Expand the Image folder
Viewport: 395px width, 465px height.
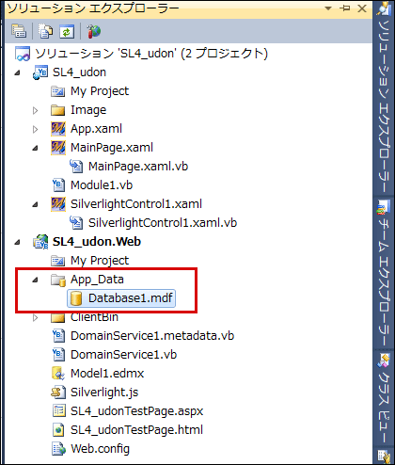point(36,110)
